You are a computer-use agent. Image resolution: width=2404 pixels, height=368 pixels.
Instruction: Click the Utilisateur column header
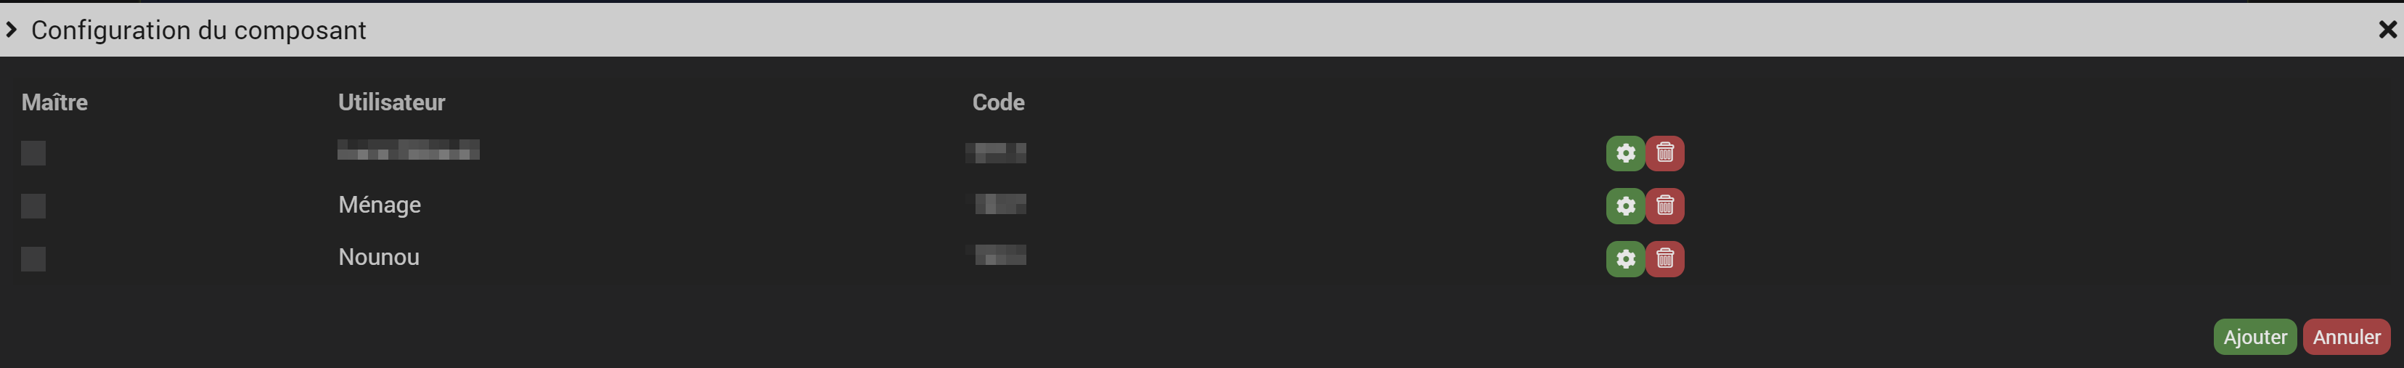click(391, 103)
